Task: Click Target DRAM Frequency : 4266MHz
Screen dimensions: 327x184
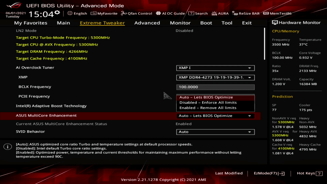Action: (52, 51)
